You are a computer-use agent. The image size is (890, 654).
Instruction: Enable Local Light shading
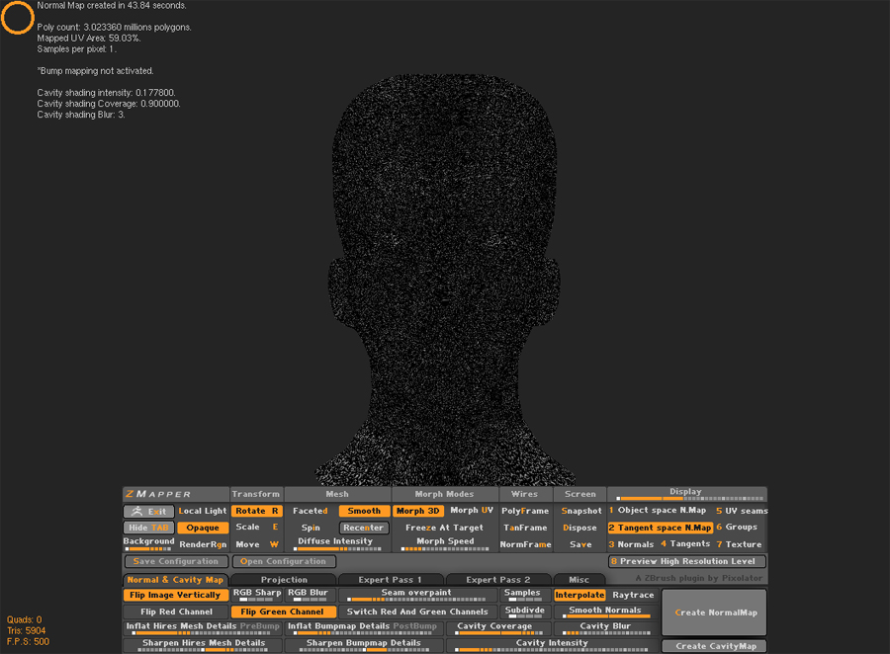tap(203, 511)
